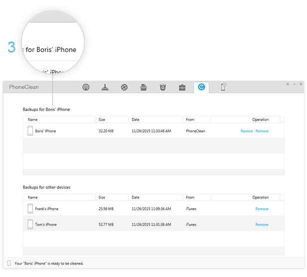Image resolution: width=307 pixels, height=277 pixels.
Task: Select the Restore backup tab icon
Action: pyautogui.click(x=201, y=87)
